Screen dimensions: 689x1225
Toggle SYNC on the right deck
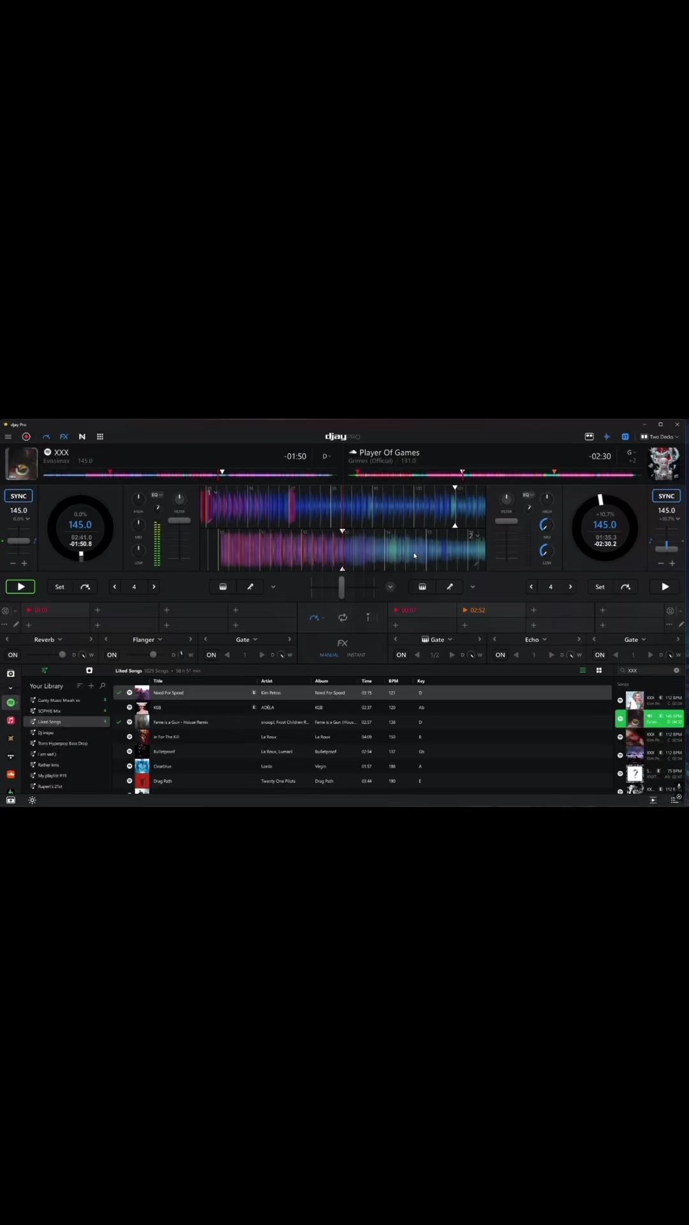(x=667, y=496)
